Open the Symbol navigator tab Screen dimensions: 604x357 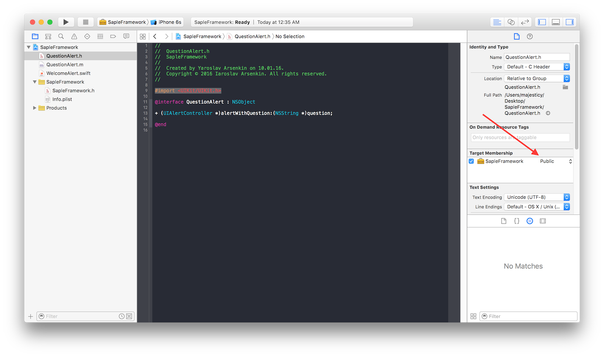click(x=48, y=36)
